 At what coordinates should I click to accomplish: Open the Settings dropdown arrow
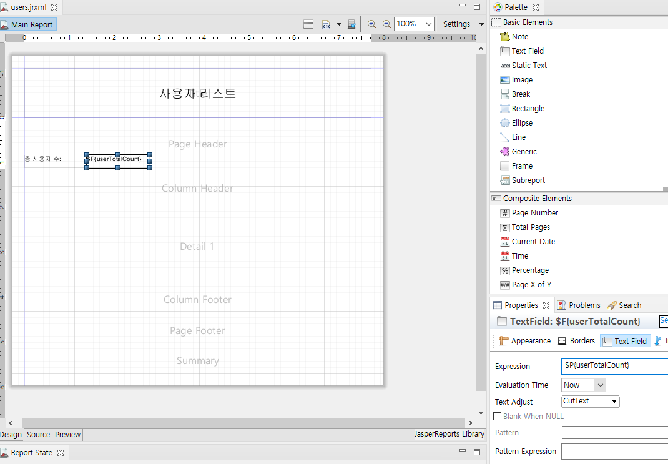(x=481, y=24)
